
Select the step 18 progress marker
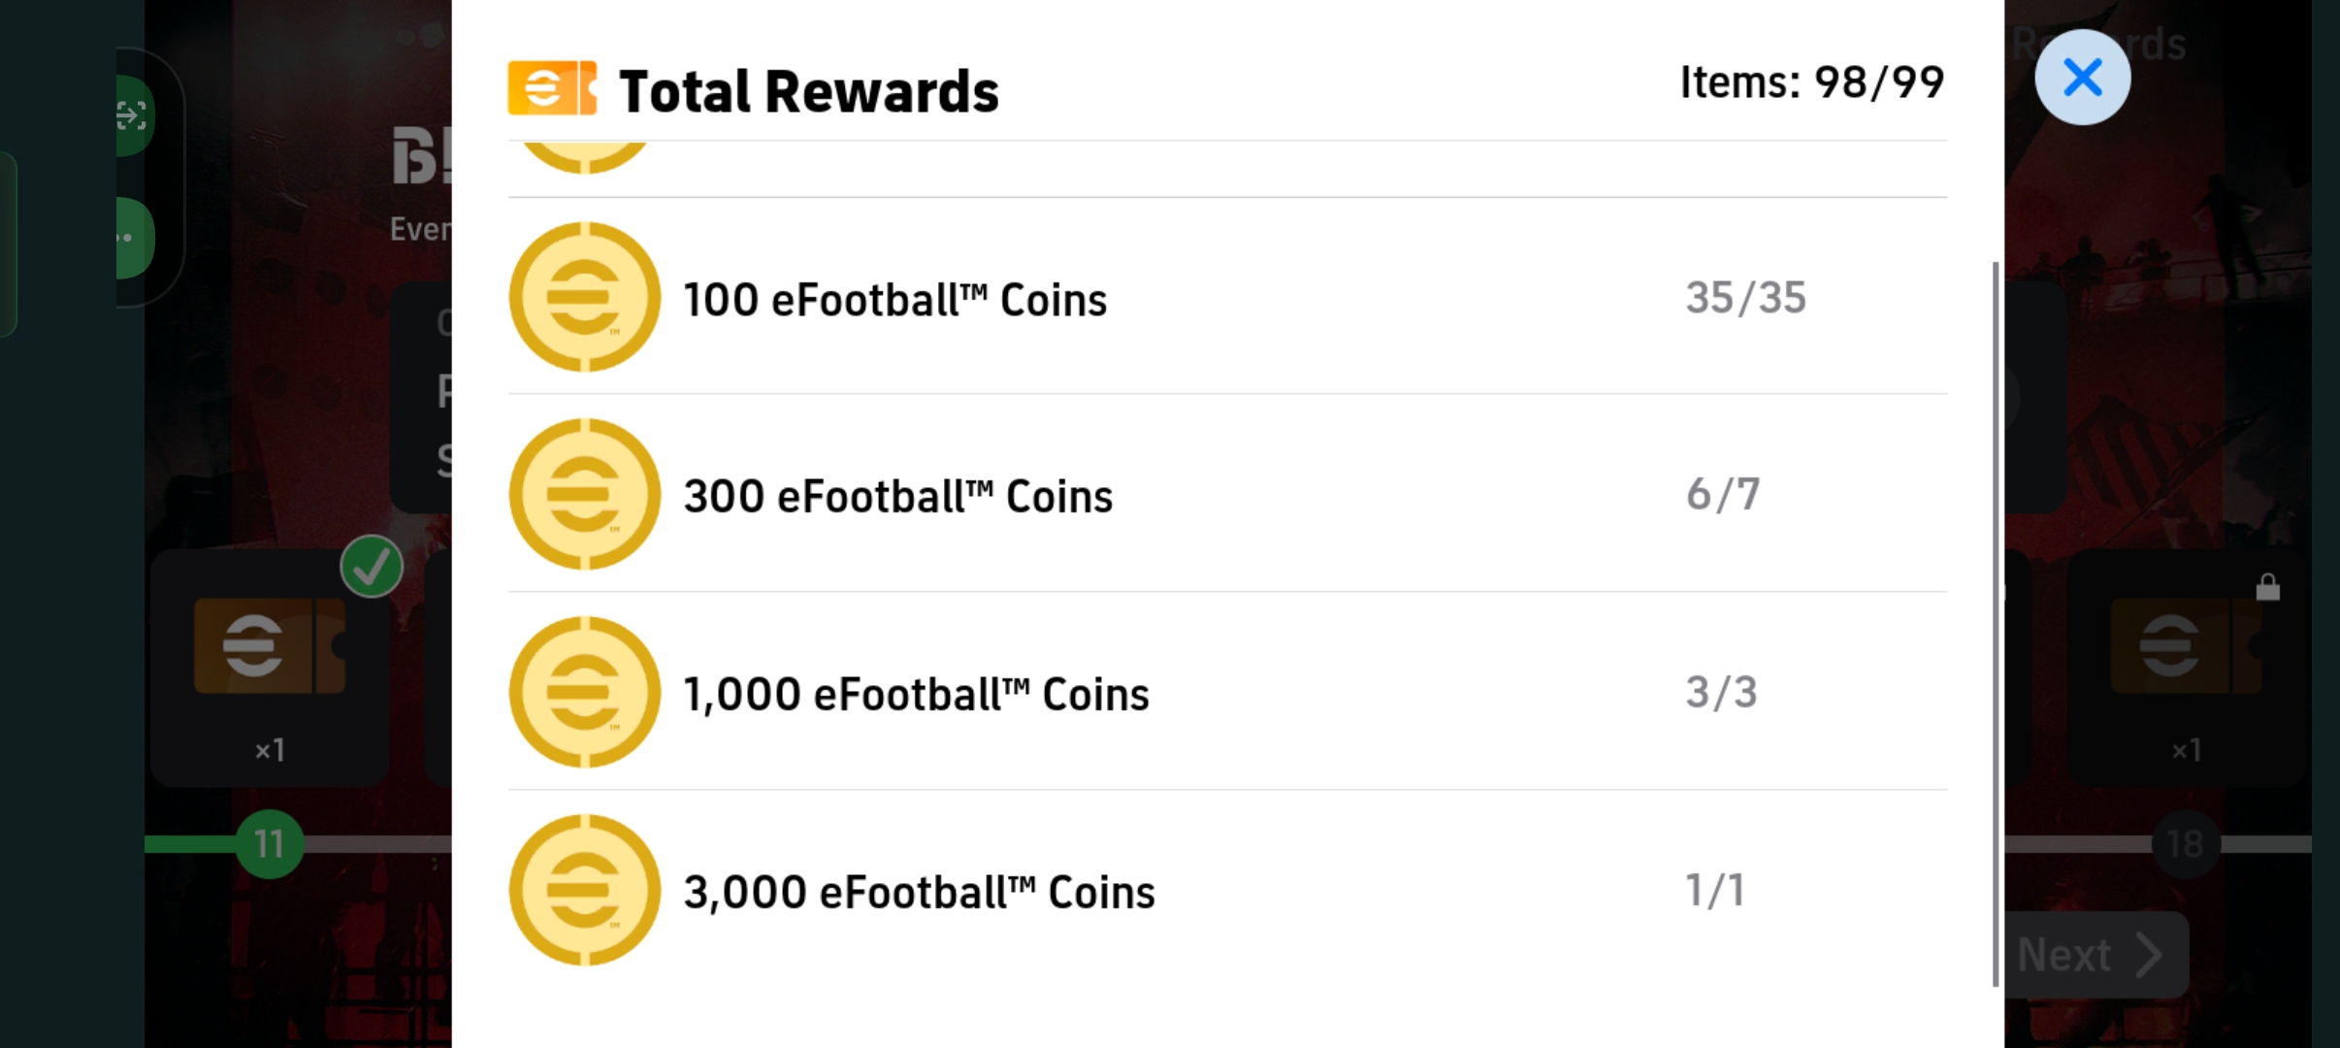[2185, 844]
